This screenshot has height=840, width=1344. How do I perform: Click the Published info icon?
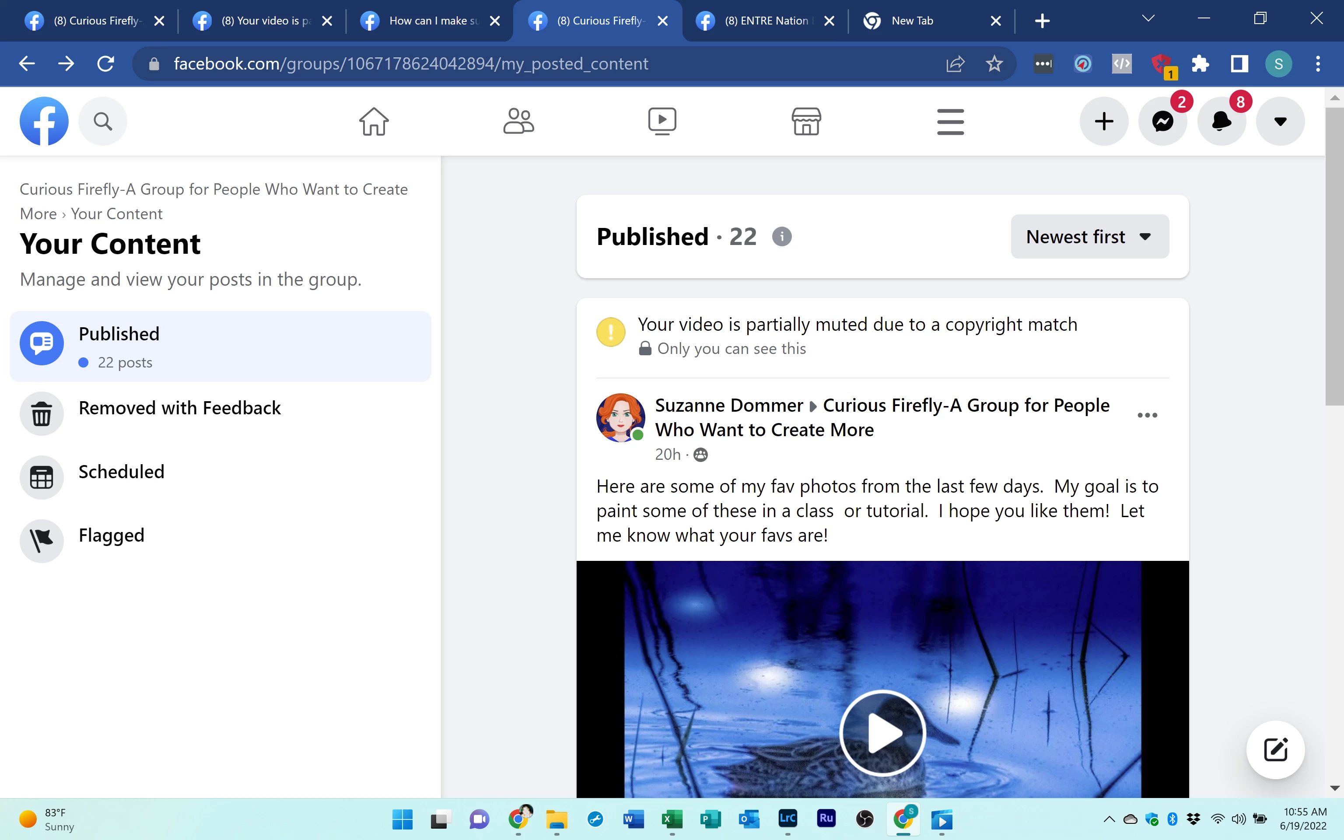[x=781, y=237]
